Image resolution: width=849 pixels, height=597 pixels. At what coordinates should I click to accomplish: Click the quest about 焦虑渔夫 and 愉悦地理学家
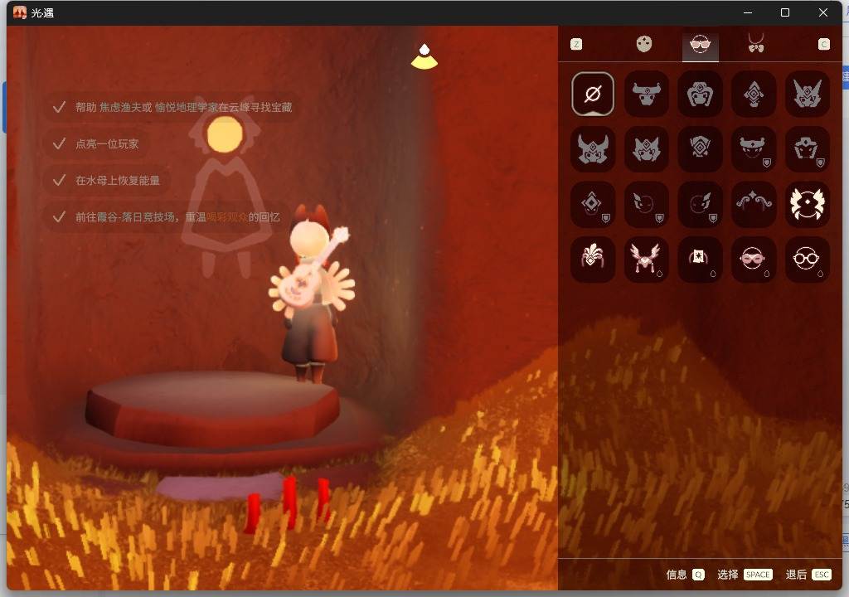(172, 107)
